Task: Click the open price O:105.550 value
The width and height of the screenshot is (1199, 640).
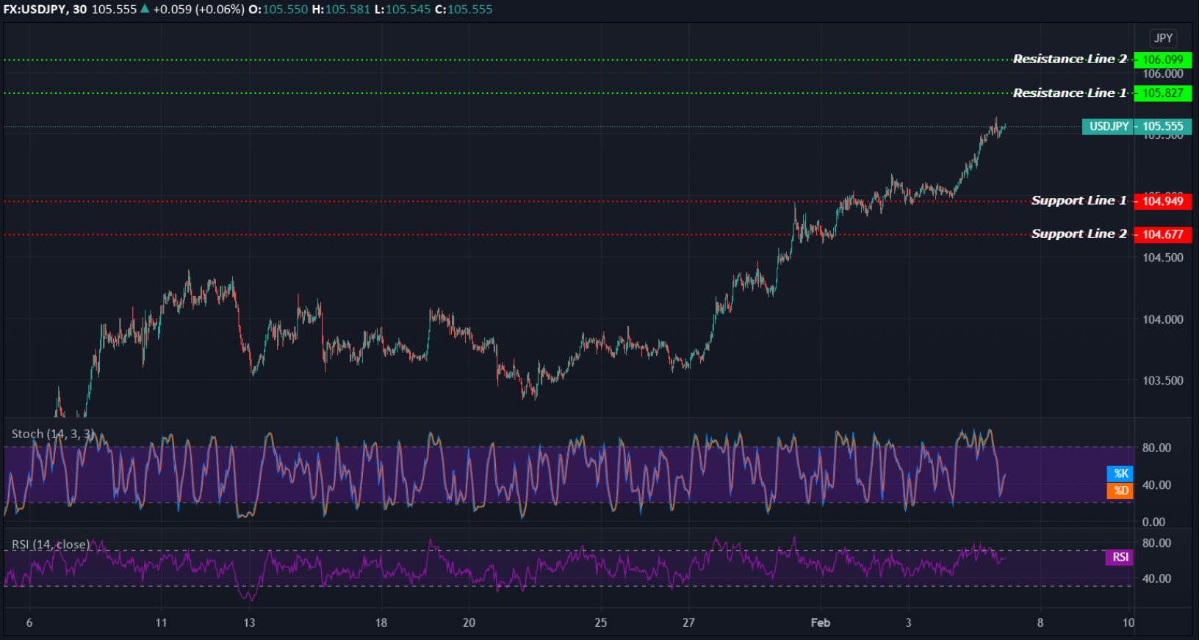Action: tap(278, 10)
